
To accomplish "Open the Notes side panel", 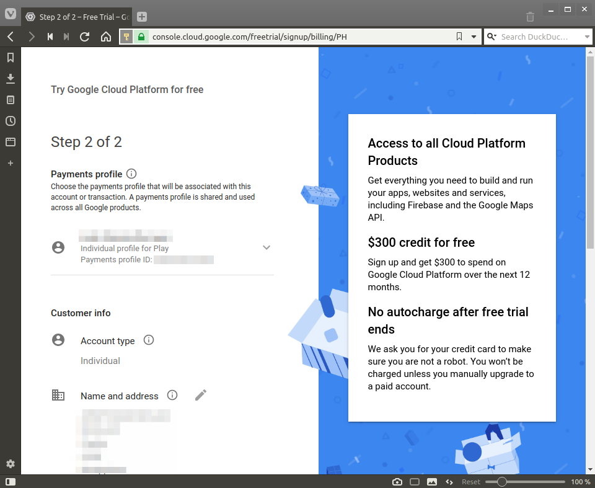I will pos(11,100).
